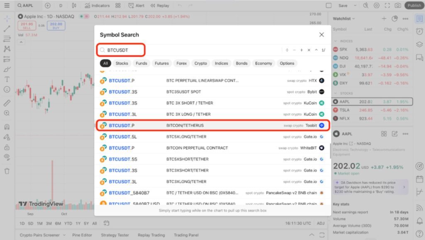425x240 pixels.
Task: Filter symbol search by Stocks
Action: [122, 63]
